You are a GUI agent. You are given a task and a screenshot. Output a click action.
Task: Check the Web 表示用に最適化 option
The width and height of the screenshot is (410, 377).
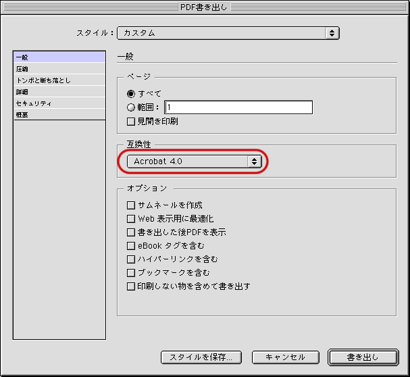(131, 219)
